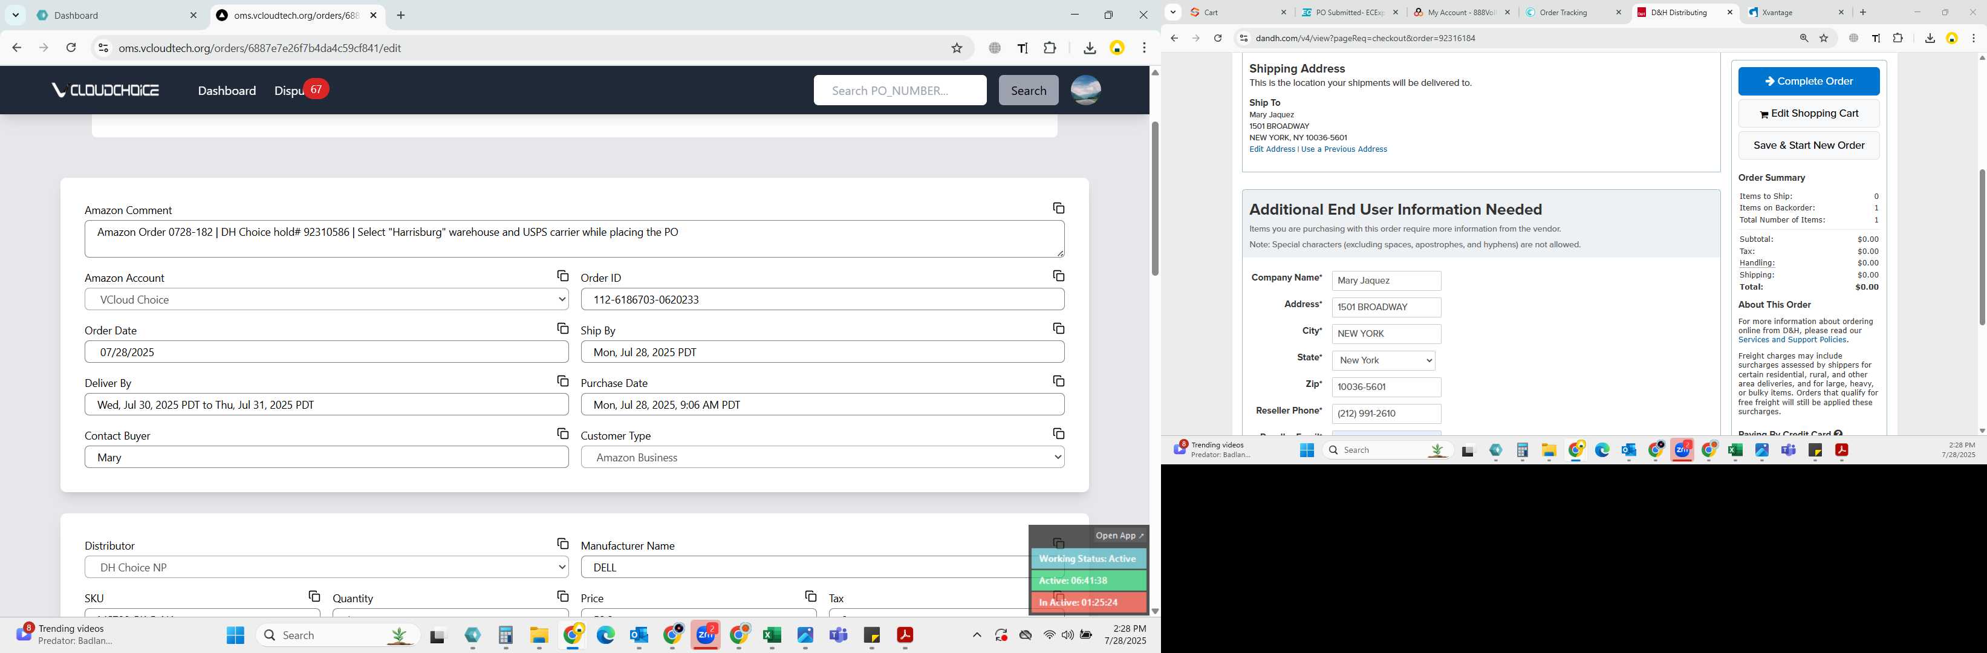Bookmark the oms.vcloudtech.org page with star icon

(957, 48)
